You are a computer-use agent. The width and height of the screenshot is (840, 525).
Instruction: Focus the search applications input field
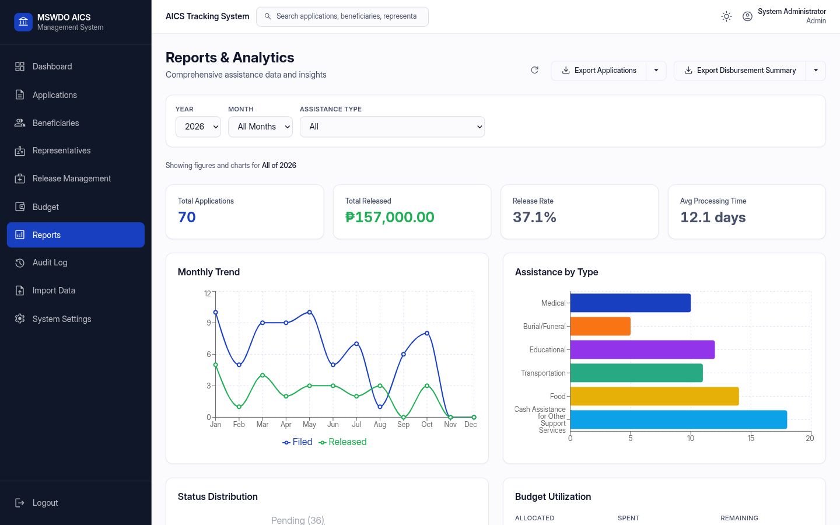tap(342, 16)
